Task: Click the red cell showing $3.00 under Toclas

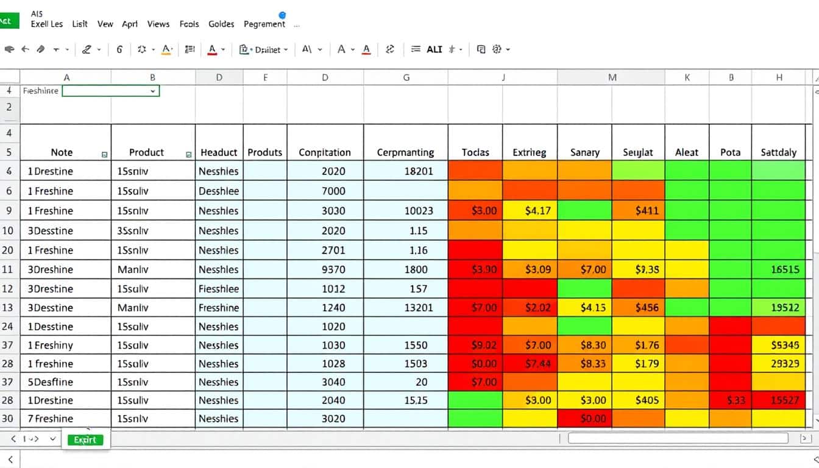Action: [475, 211]
